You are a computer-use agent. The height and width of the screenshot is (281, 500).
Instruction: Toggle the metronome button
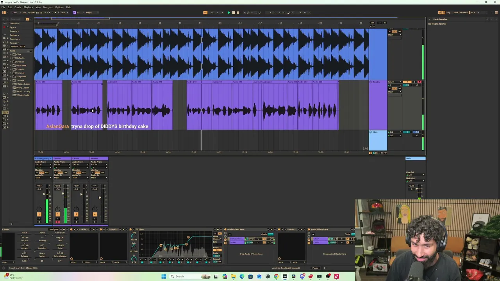[55, 12]
